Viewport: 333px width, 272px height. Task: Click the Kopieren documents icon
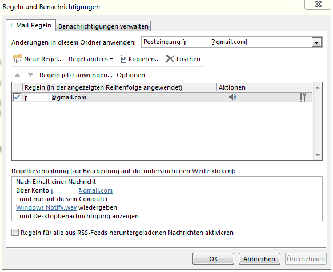(122, 59)
